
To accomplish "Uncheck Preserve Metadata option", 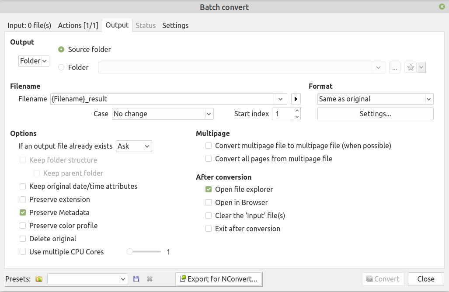I will tap(23, 212).
